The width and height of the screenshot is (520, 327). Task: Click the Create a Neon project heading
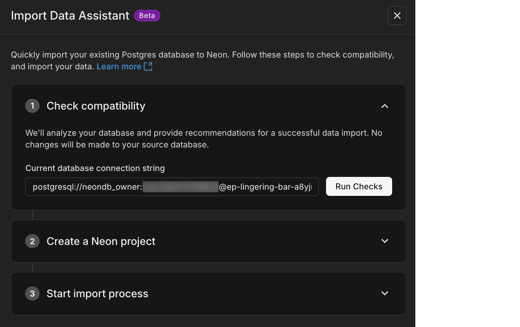click(x=101, y=241)
